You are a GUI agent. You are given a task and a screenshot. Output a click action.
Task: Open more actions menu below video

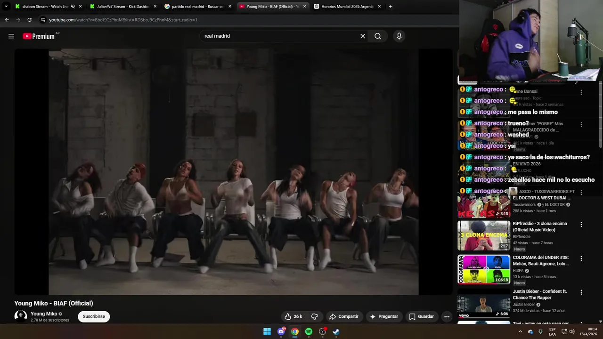point(447,316)
